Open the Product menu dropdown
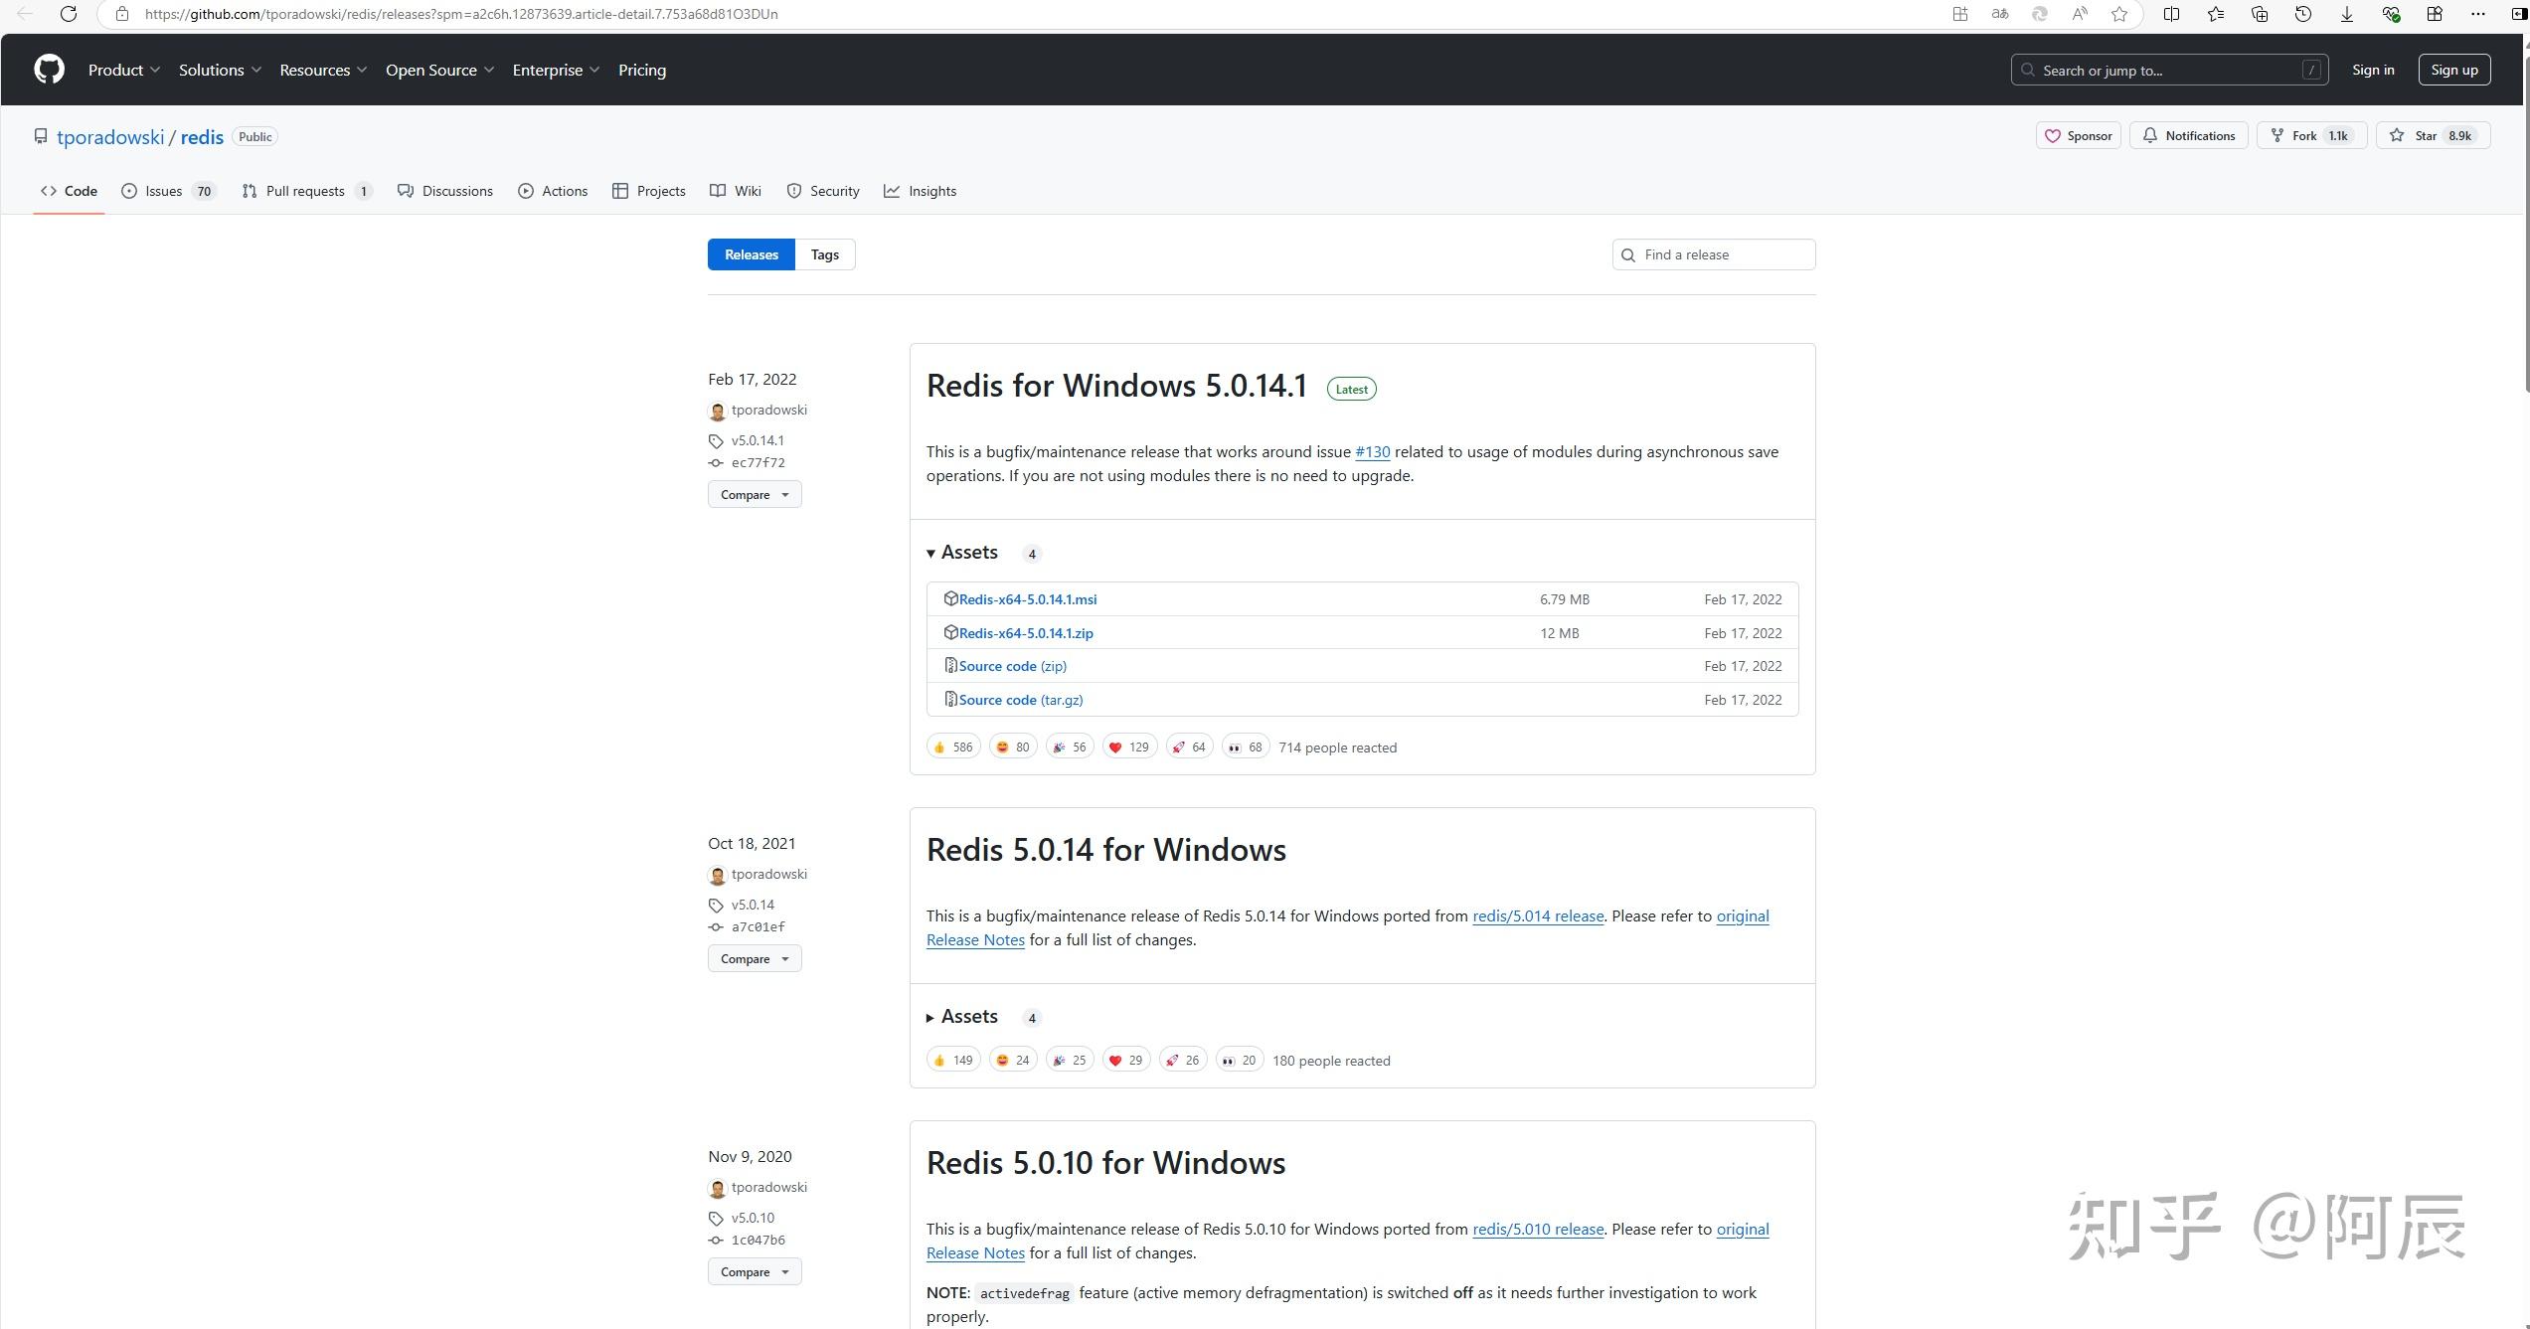Viewport: 2530px width, 1329px height. (x=123, y=71)
